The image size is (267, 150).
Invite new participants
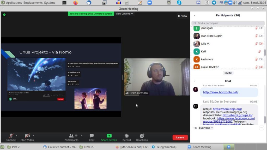(x=228, y=73)
